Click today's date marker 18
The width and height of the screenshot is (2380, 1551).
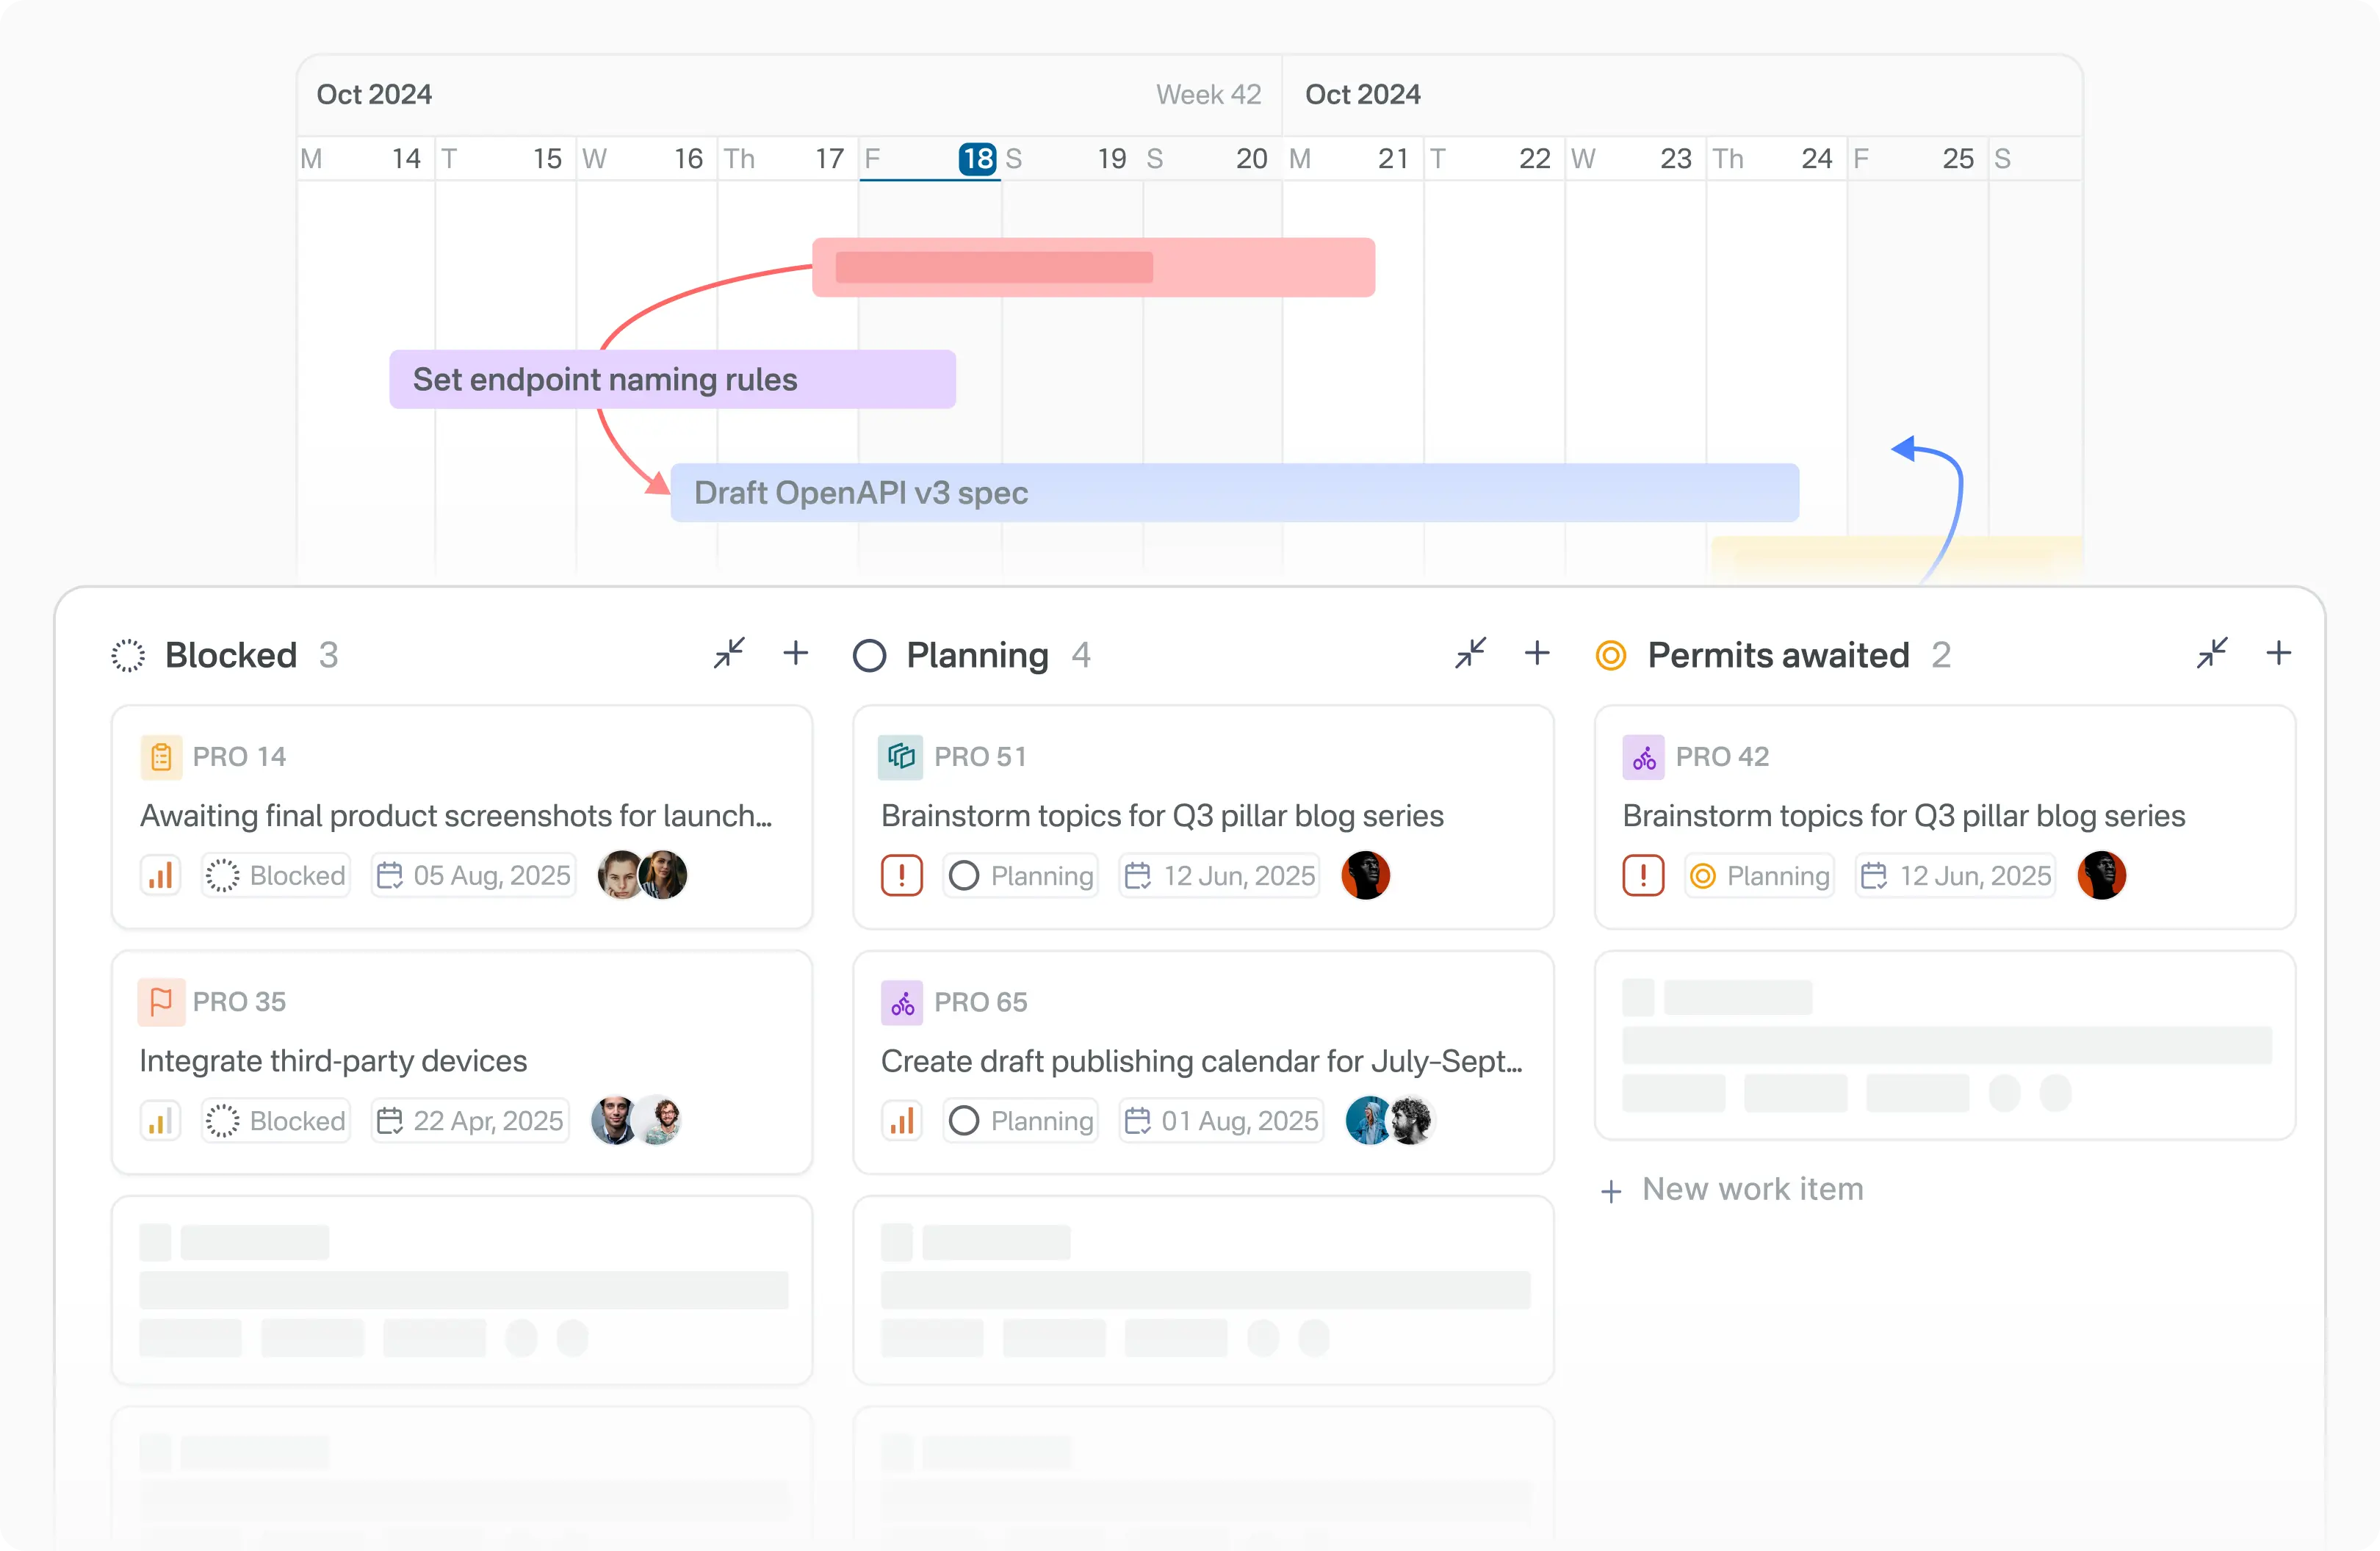pos(977,158)
